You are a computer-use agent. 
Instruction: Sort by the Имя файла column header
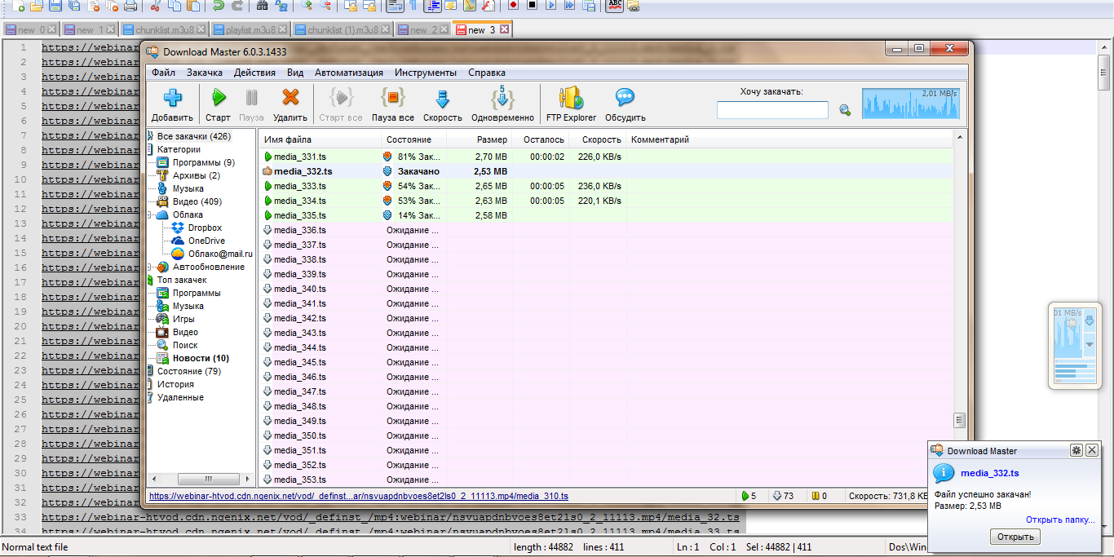point(319,139)
